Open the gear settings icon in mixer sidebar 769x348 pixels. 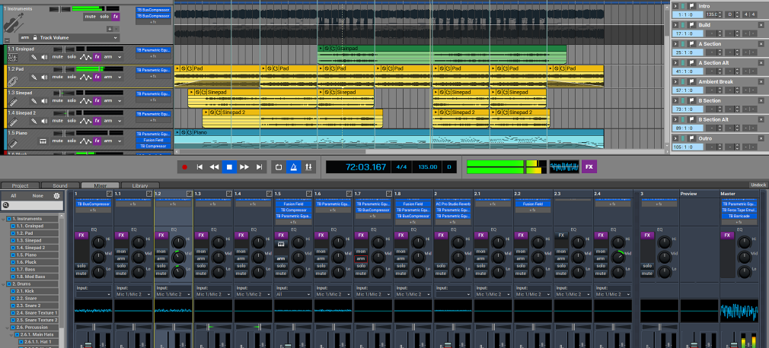[56, 195]
